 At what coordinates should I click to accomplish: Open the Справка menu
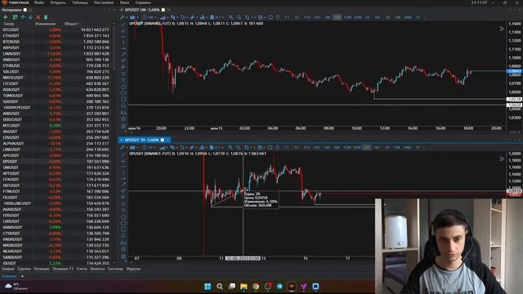(x=143, y=2)
